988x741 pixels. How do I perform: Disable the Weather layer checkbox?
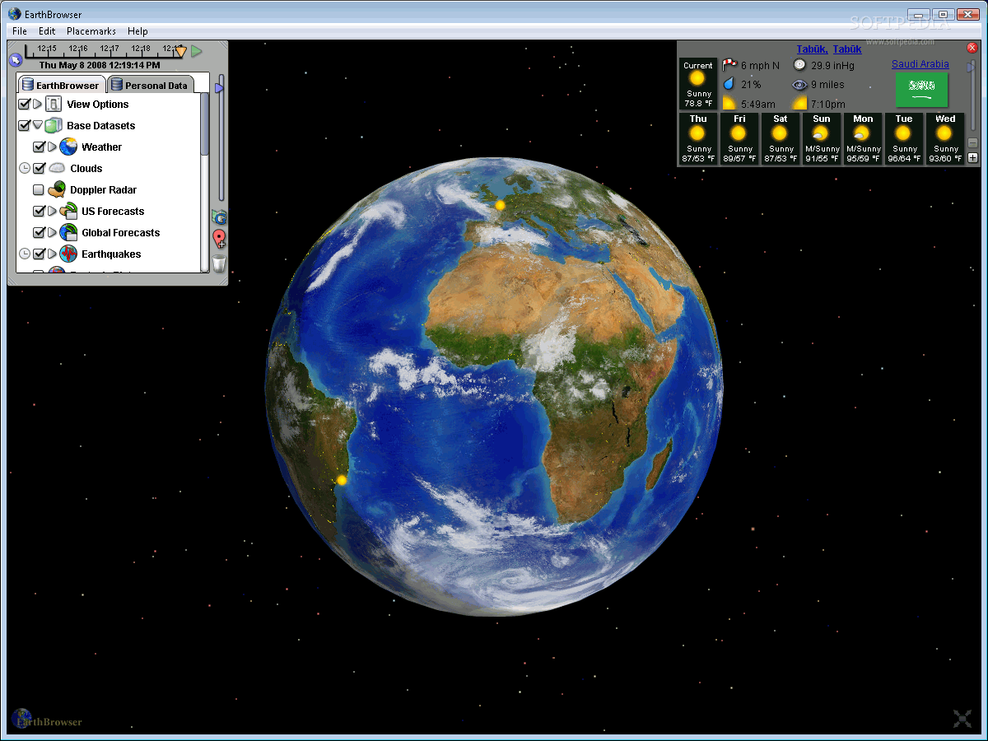pos(39,147)
